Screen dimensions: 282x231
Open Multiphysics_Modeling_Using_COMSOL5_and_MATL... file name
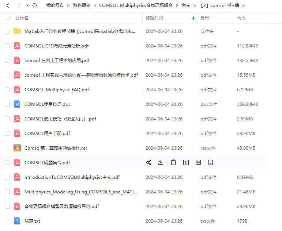point(81,192)
